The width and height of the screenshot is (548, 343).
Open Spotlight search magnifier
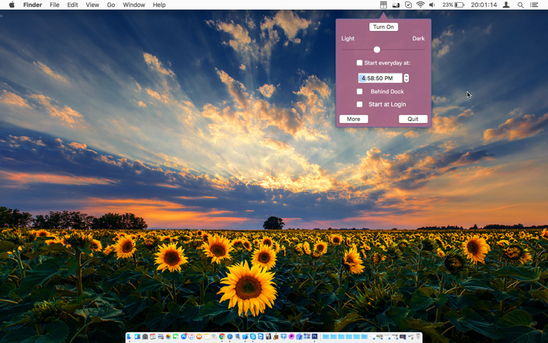(521, 5)
